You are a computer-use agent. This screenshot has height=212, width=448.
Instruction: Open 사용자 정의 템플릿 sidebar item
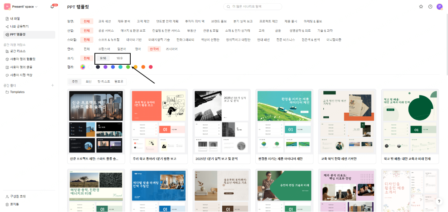(x=22, y=59)
